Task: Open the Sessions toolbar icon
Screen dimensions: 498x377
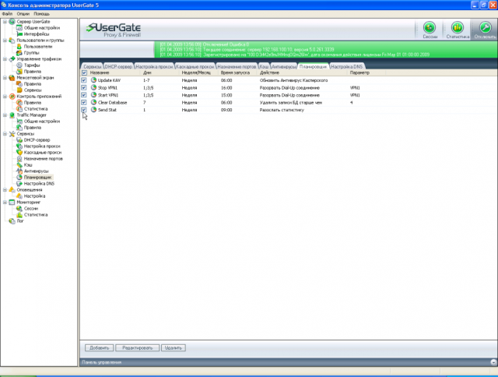Action: pyautogui.click(x=430, y=28)
